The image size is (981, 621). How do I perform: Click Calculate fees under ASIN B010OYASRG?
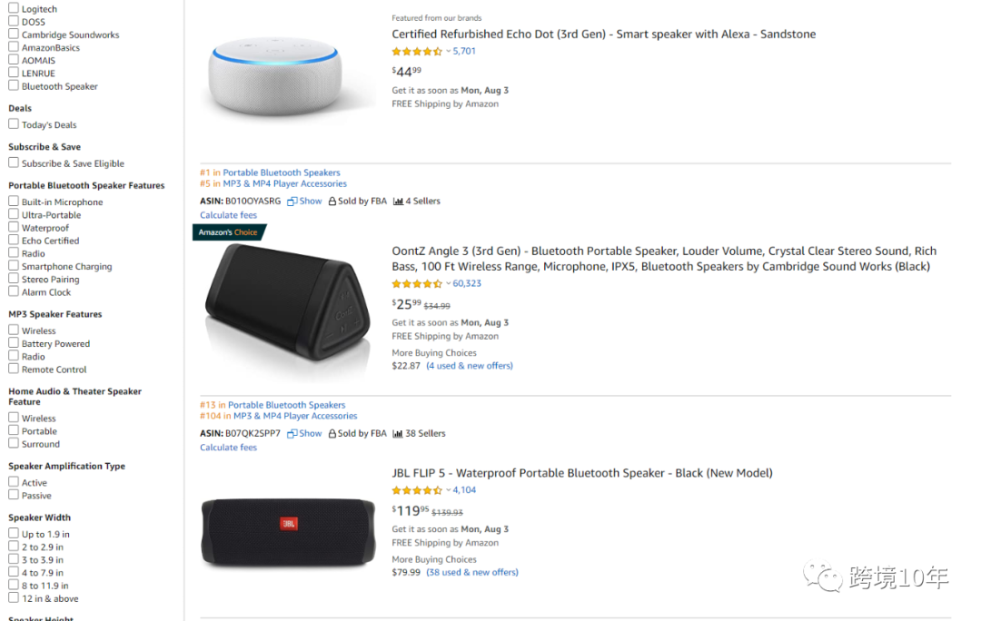[x=228, y=215]
